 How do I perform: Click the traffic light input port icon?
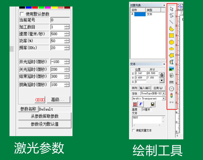(x=171, y=96)
